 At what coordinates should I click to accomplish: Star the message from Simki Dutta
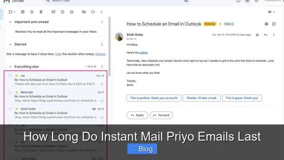click(x=257, y=35)
